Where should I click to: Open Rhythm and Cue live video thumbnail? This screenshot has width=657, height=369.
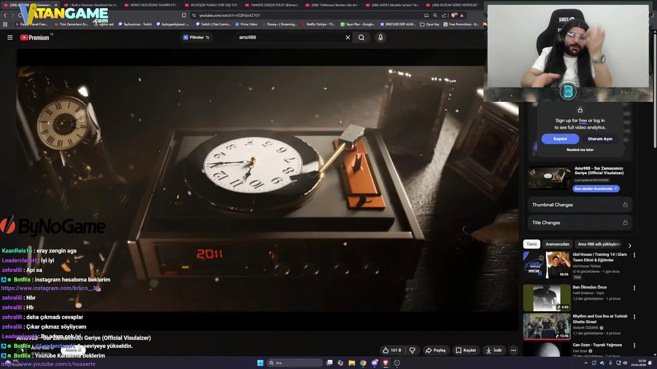(547, 326)
